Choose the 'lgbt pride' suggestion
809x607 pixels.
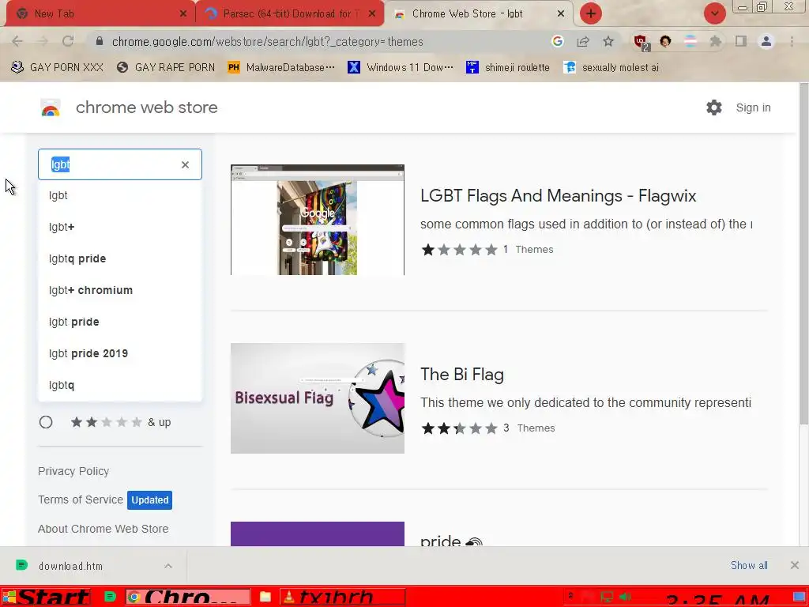[120, 322]
